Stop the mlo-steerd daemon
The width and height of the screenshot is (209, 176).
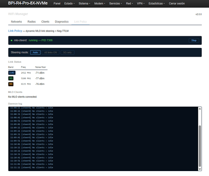(x=194, y=40)
